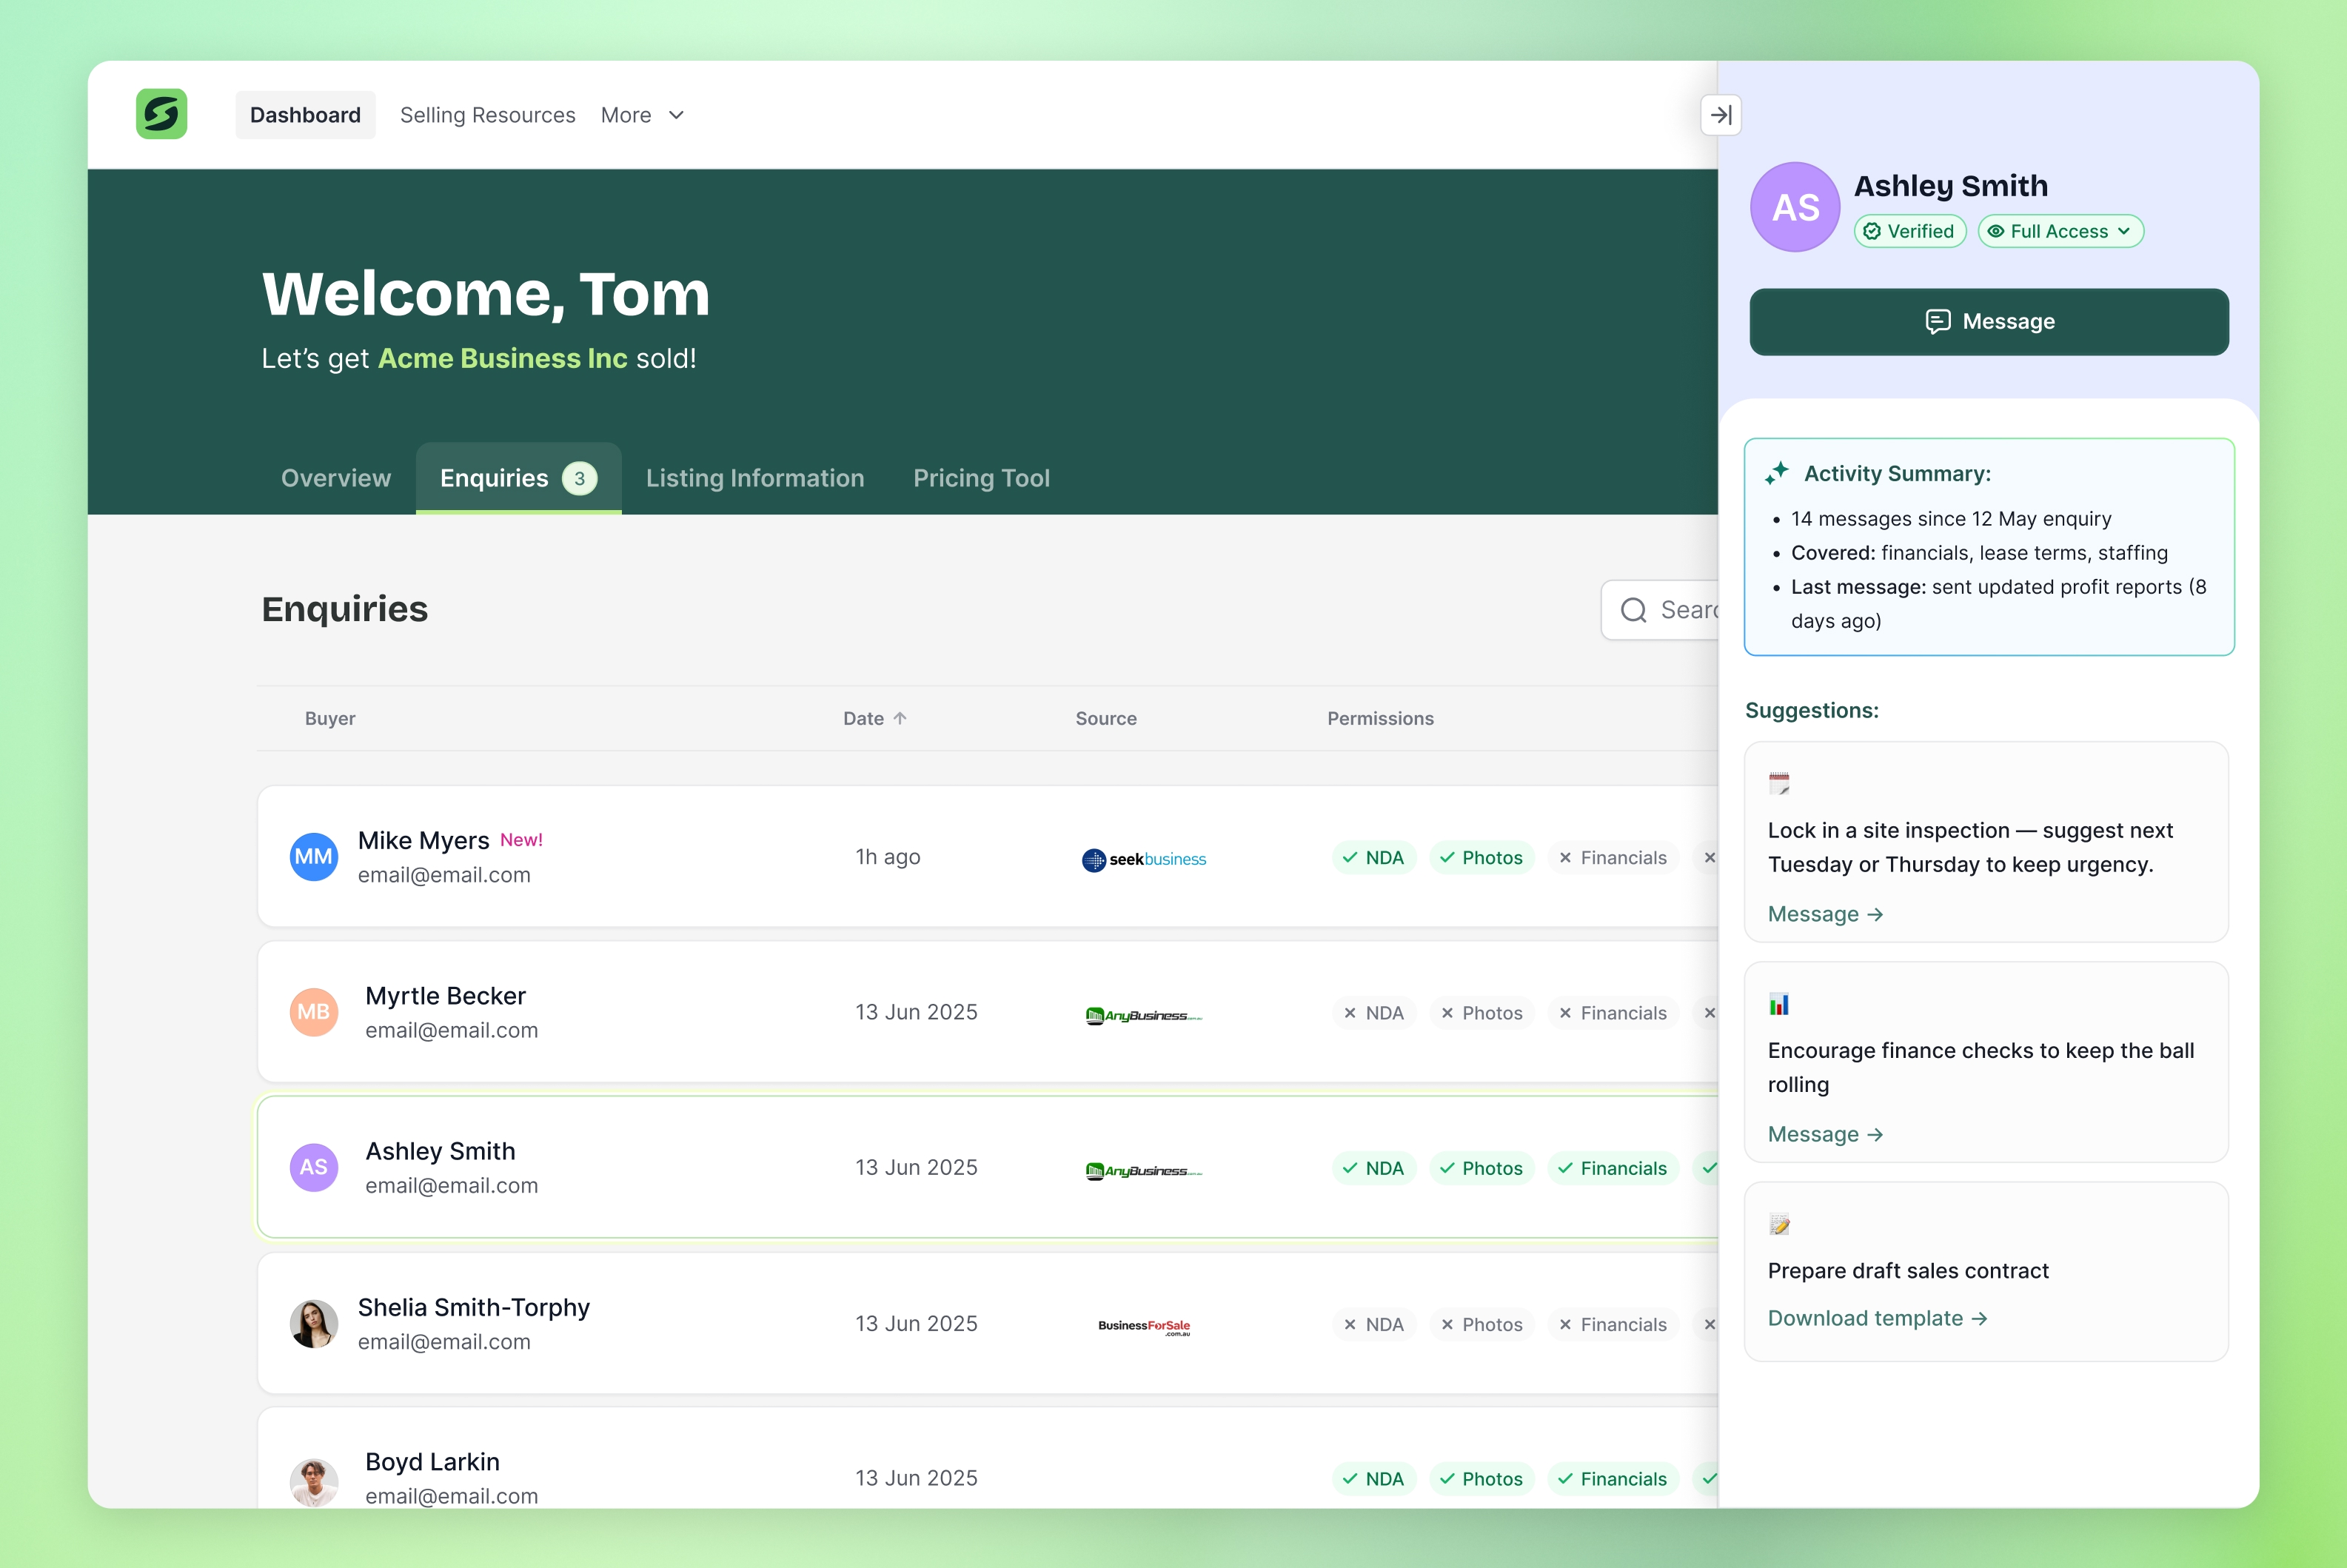
Task: Toggle Photos permission on Ashley Smith row
Action: click(1482, 1167)
